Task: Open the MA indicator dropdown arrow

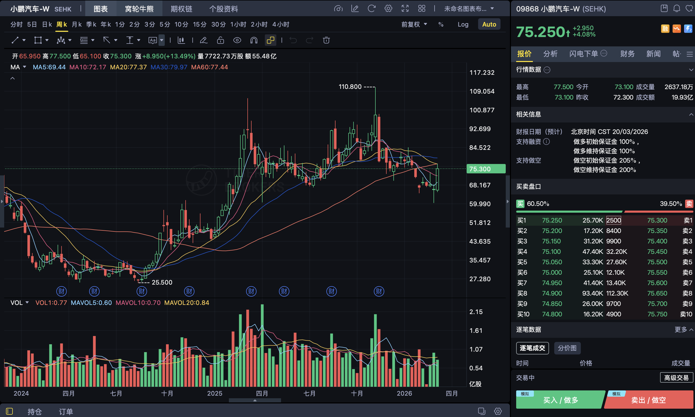Action: tap(25, 67)
